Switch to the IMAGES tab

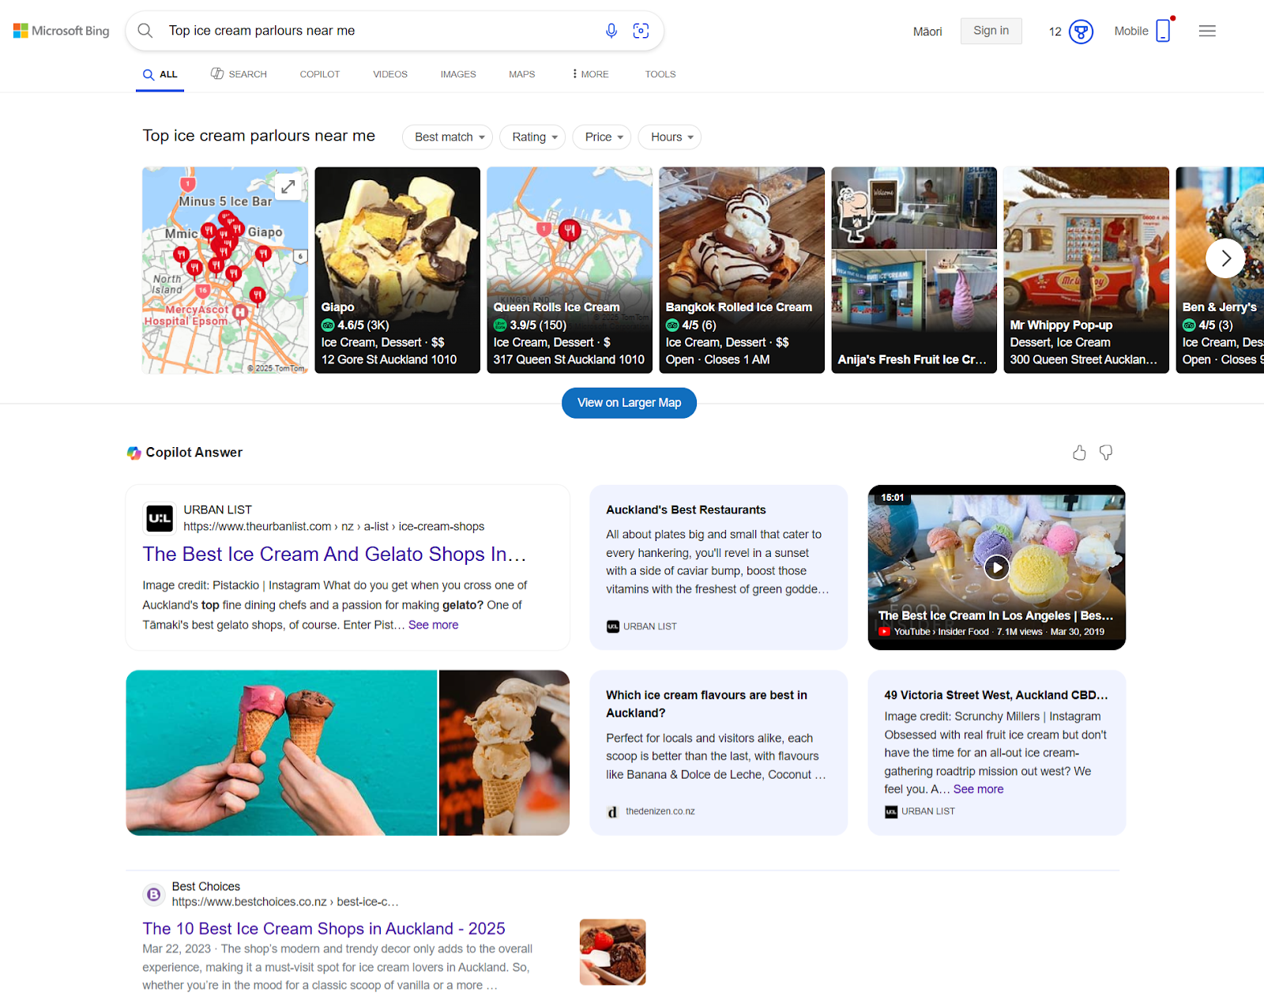[x=458, y=74]
